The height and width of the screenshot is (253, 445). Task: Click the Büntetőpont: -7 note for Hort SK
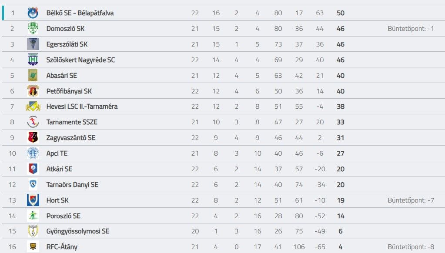(x=411, y=200)
